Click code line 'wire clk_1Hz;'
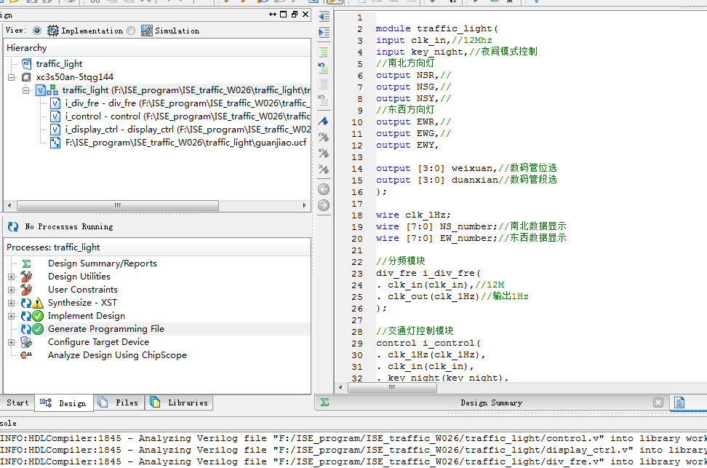707x468 pixels. [x=413, y=215]
